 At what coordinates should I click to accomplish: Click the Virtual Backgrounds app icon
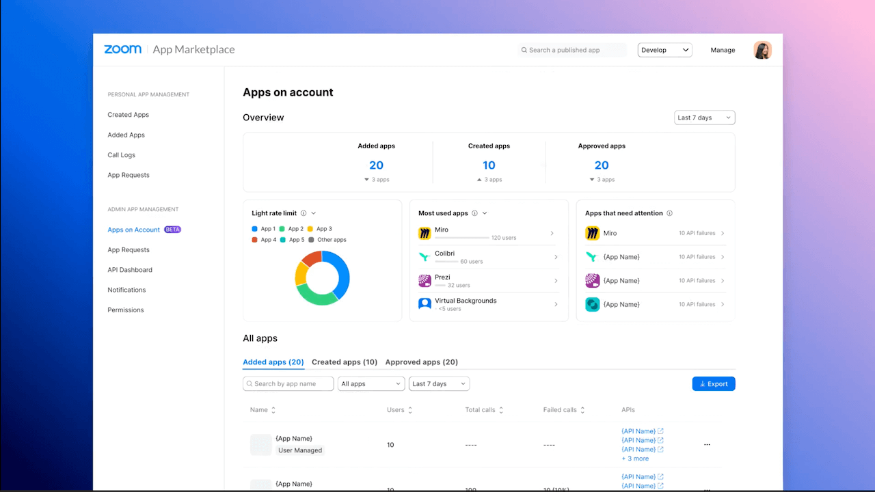(x=424, y=304)
